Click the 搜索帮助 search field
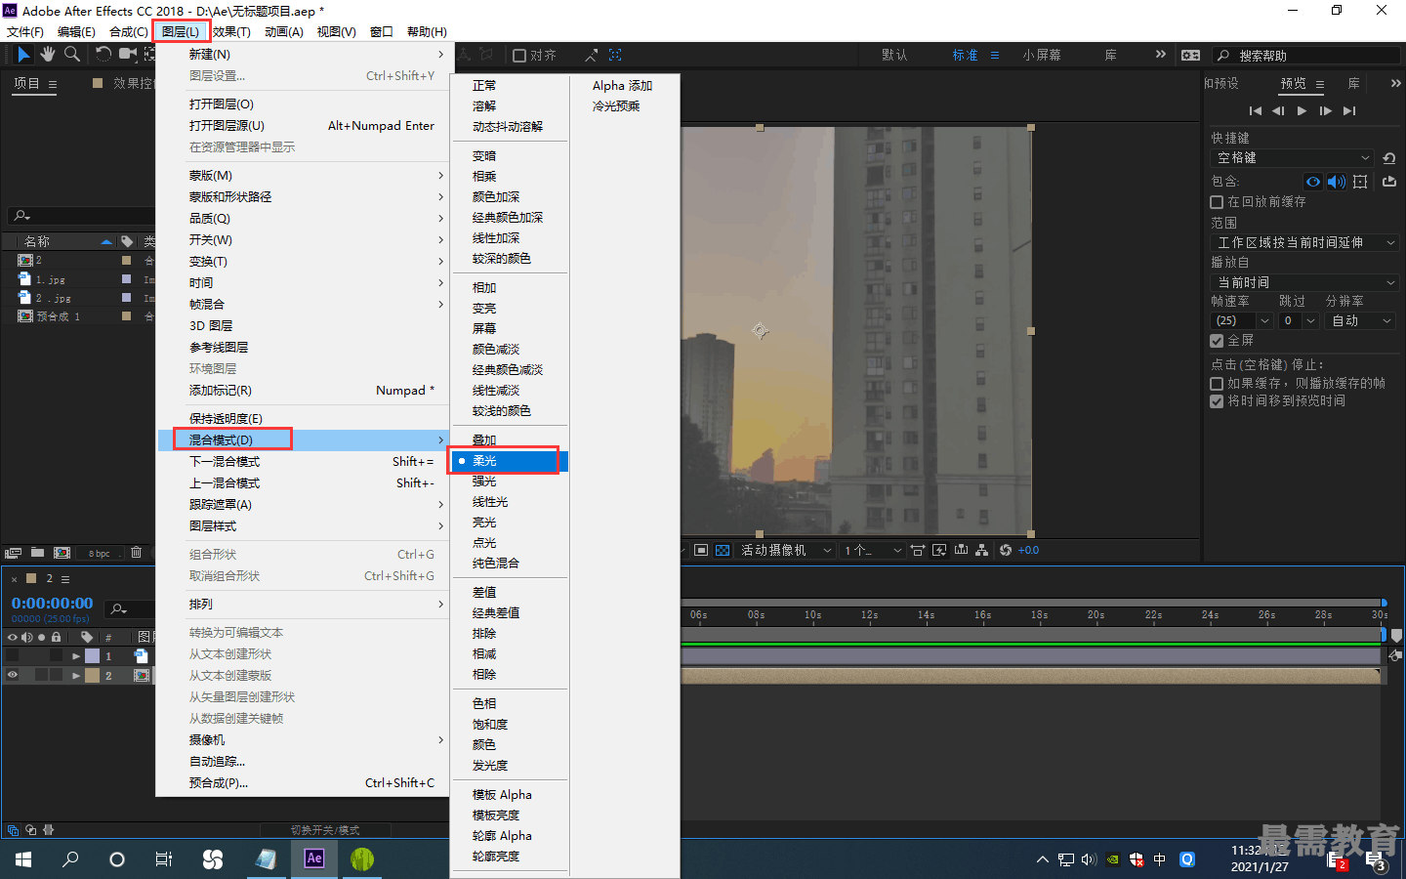Image resolution: width=1406 pixels, height=879 pixels. (x=1308, y=56)
